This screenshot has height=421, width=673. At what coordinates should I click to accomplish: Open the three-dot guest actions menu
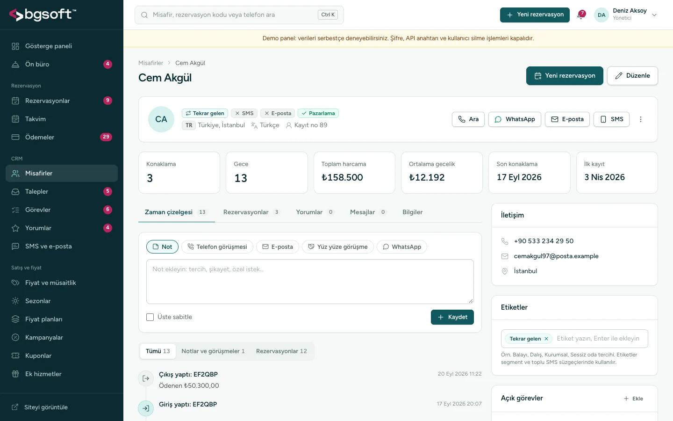tap(641, 119)
